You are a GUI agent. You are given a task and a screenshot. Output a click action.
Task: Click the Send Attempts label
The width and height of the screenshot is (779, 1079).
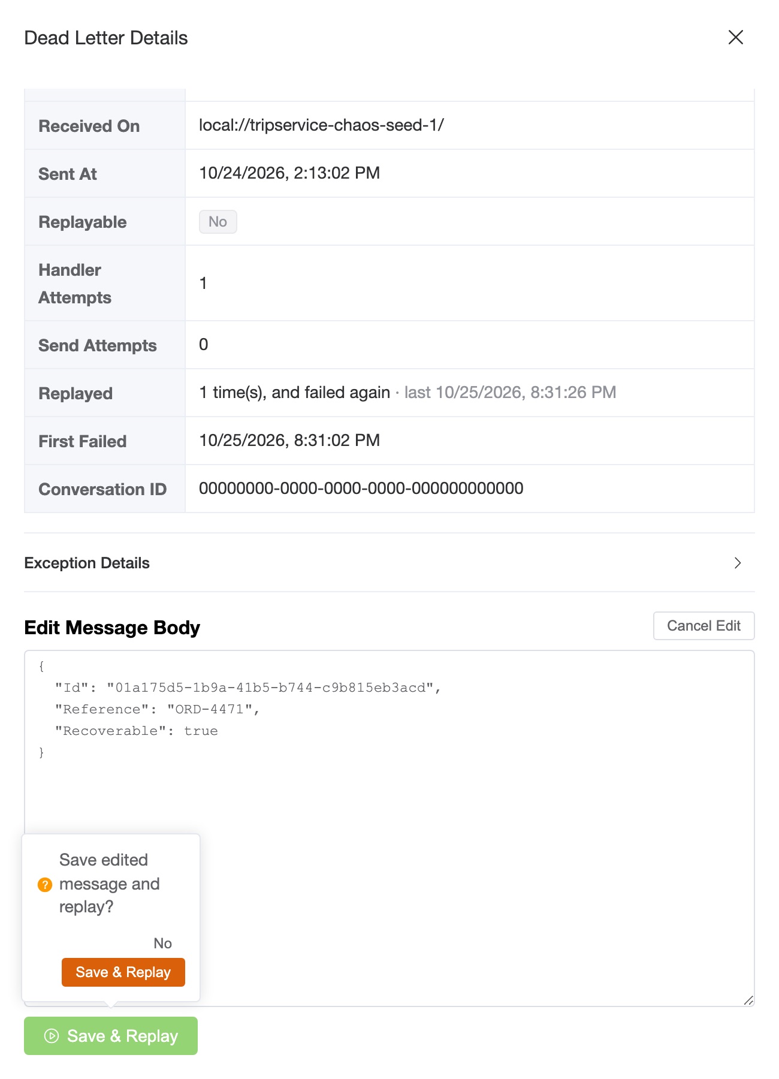(98, 345)
